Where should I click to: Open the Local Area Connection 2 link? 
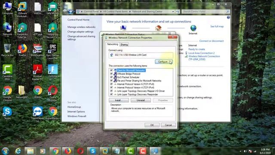[x=202, y=53]
